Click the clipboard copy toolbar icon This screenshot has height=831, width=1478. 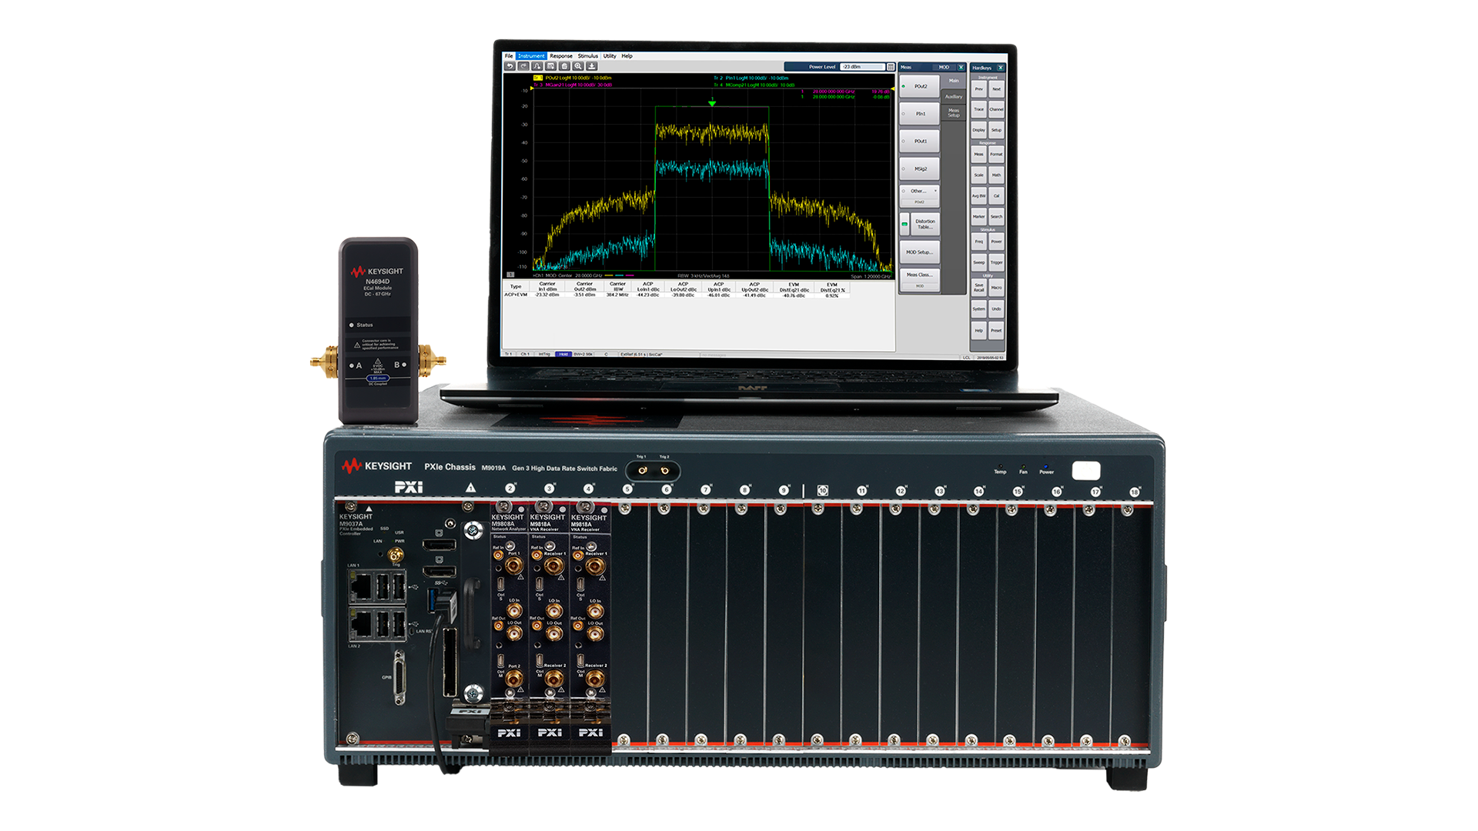pos(564,66)
